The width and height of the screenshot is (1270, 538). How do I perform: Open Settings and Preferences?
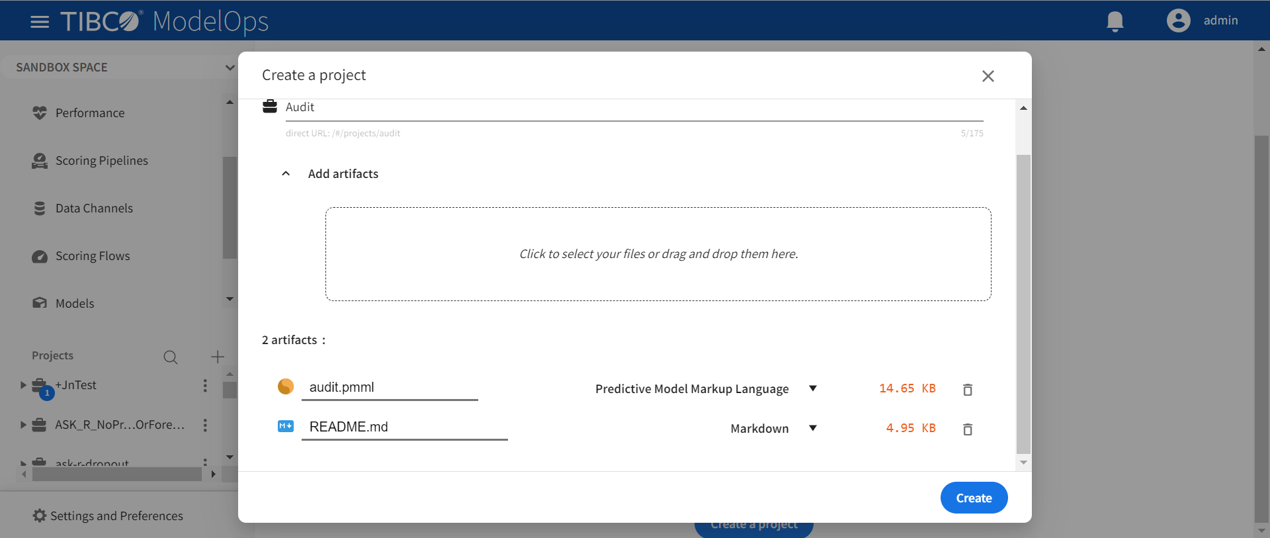(116, 516)
